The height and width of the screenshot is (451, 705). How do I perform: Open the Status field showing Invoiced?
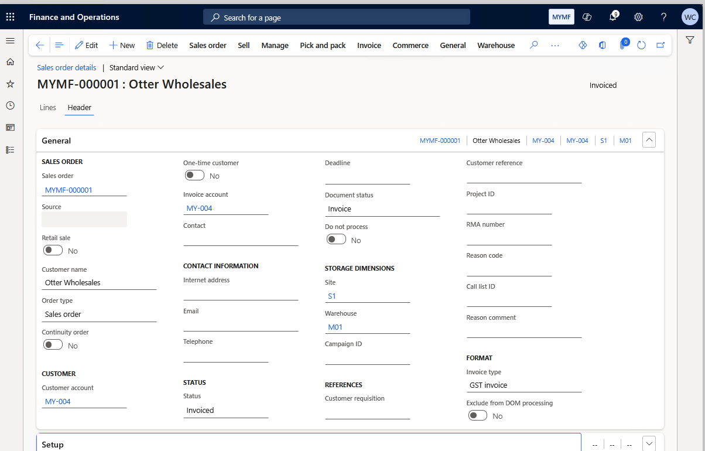[x=226, y=411]
